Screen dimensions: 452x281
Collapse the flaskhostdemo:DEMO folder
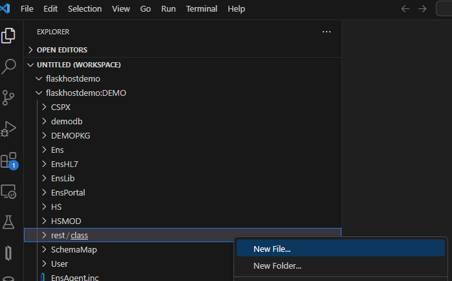[85, 93]
